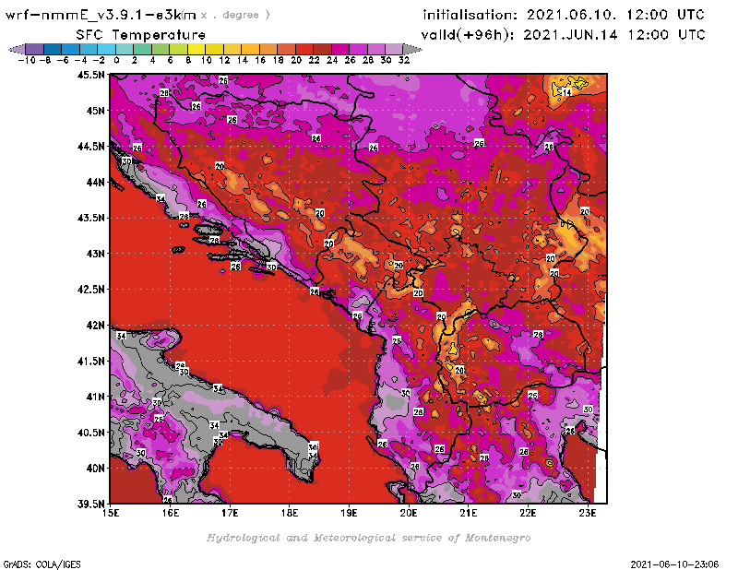The width and height of the screenshot is (738, 570).
Task: Click the 'GrADS: COLA/IGES' credit text
Action: click(42, 564)
